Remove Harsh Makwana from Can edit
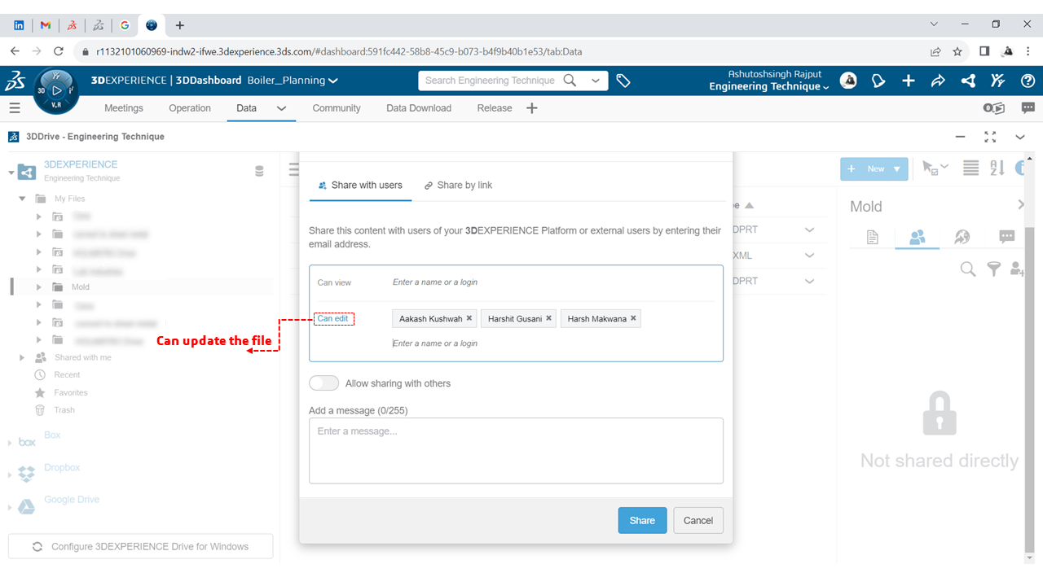The height and width of the screenshot is (586, 1043). [x=634, y=318]
